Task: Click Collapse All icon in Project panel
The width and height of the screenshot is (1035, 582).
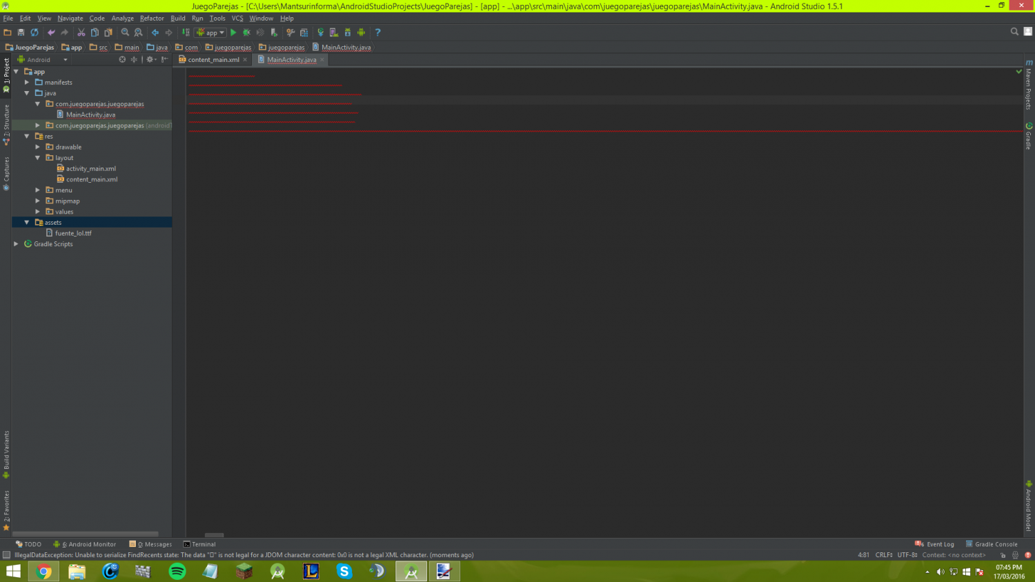Action: coord(134,59)
